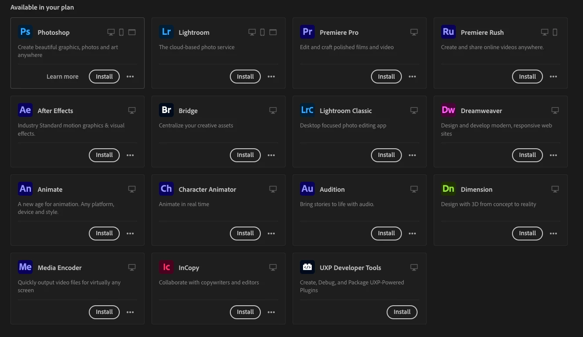Viewport: 583px width, 337px height.
Task: Install Dimension
Action: pos(527,233)
